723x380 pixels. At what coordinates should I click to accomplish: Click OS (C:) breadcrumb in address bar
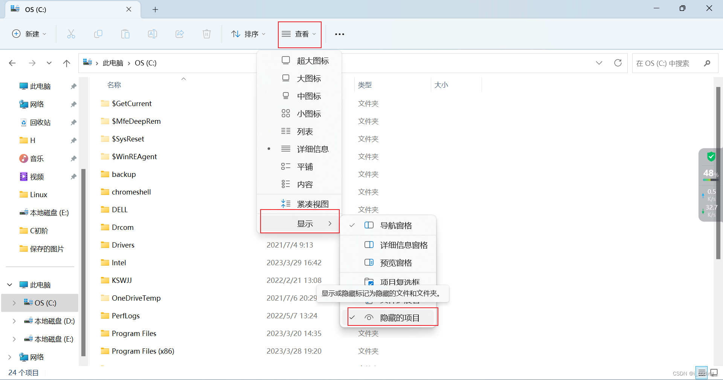pyautogui.click(x=146, y=63)
